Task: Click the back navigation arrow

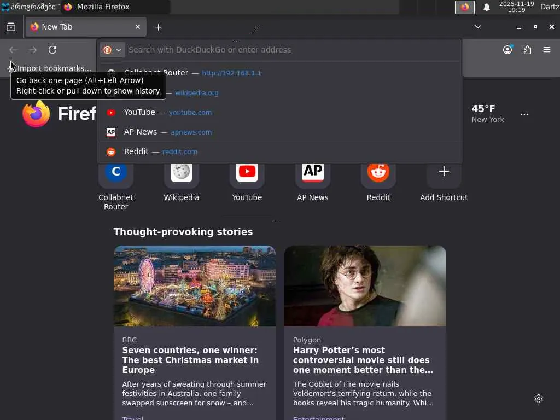Action: (13, 50)
